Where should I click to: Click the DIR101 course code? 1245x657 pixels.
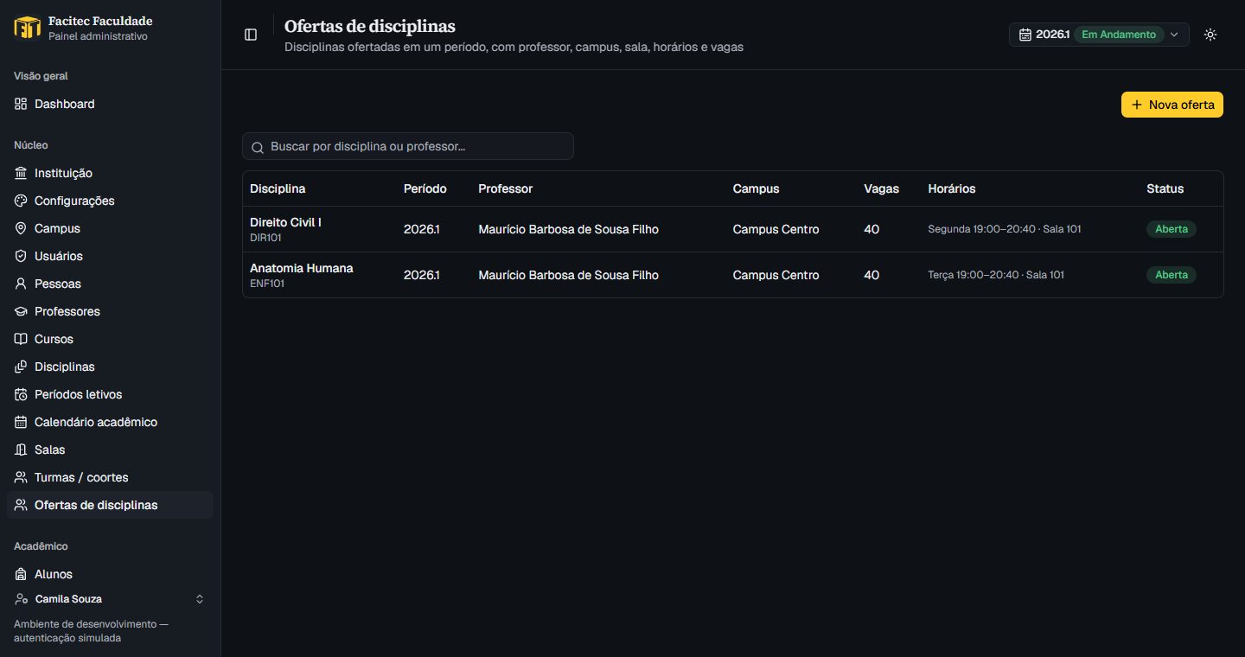(265, 238)
